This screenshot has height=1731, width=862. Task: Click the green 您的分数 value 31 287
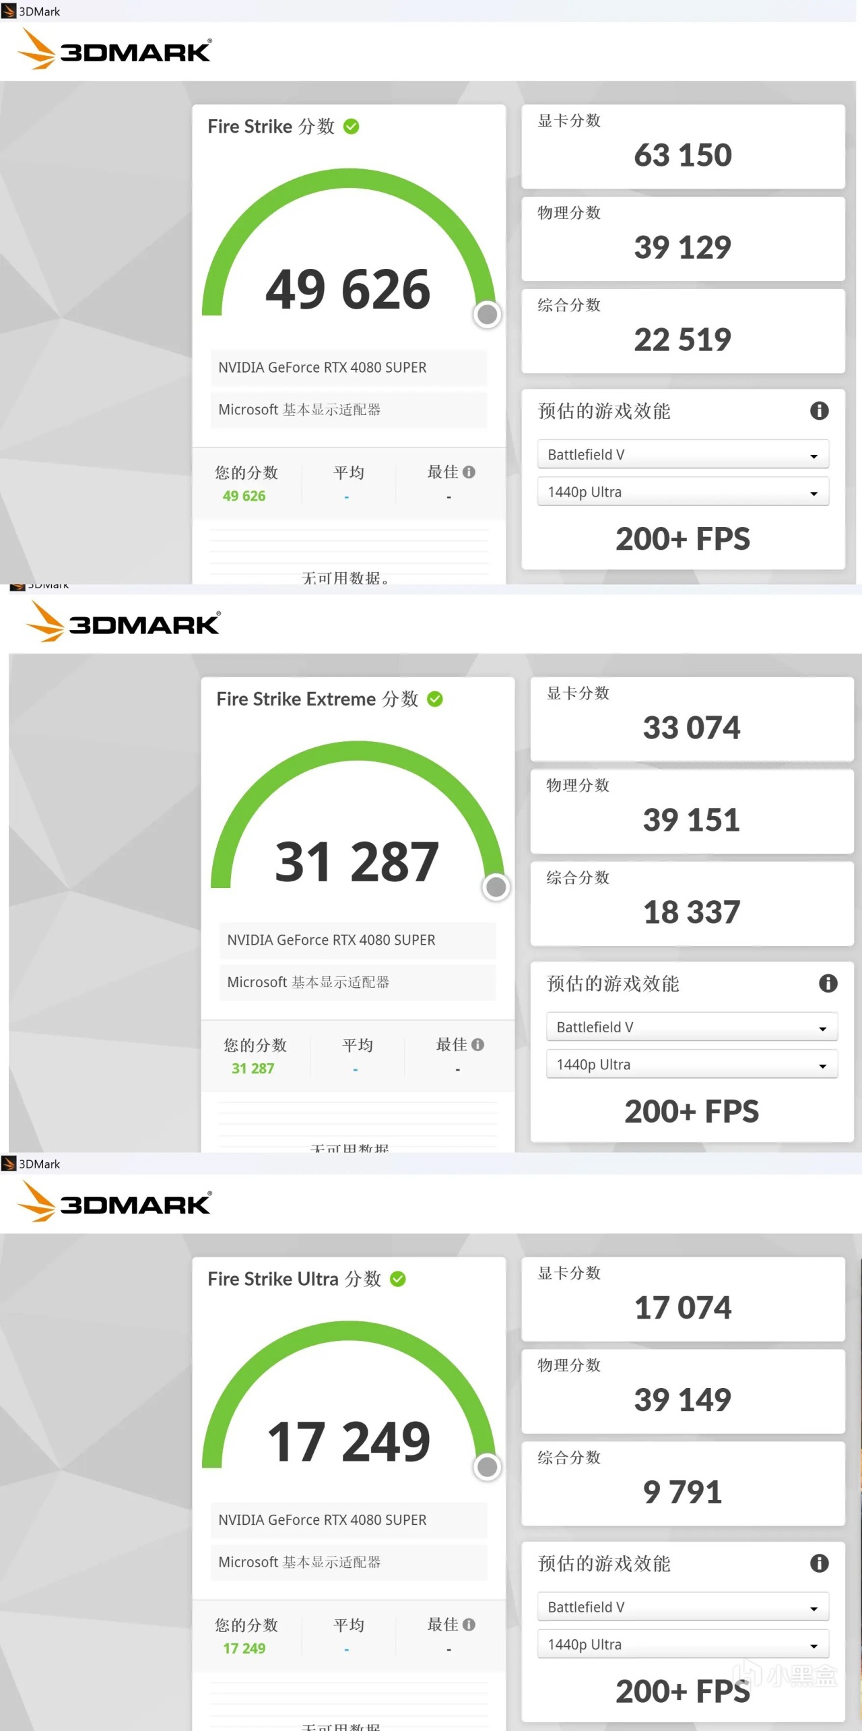pos(253,1069)
